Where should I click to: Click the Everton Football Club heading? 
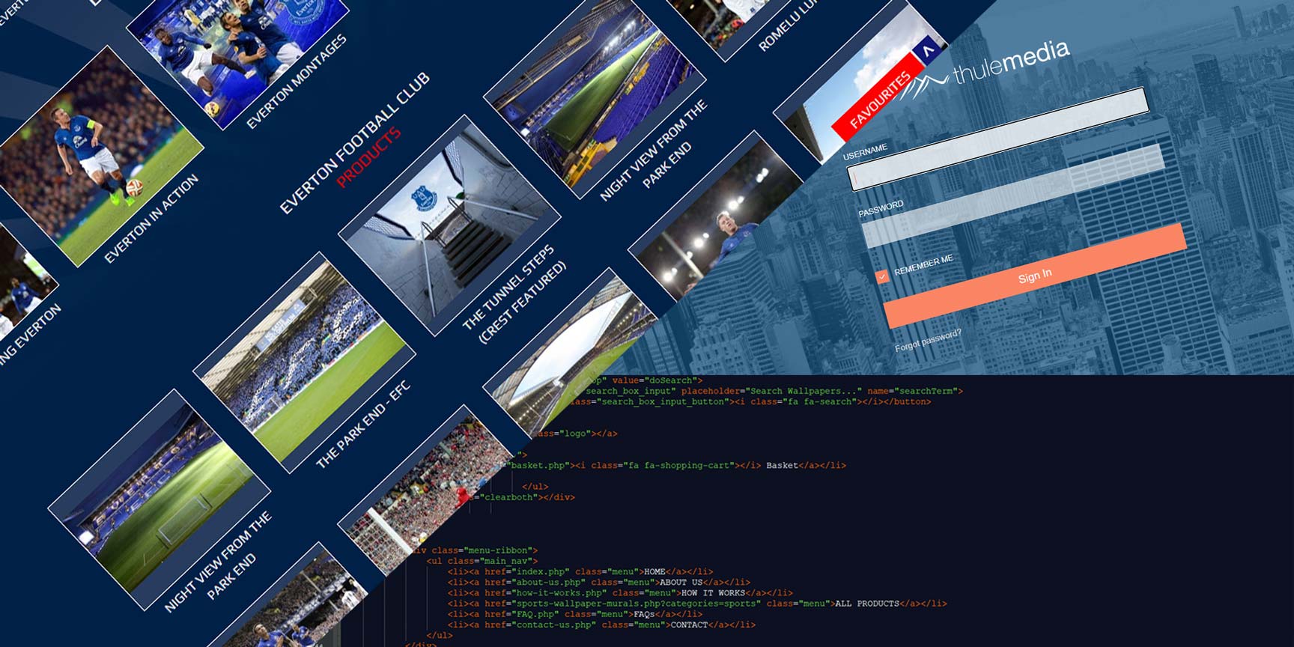355,142
